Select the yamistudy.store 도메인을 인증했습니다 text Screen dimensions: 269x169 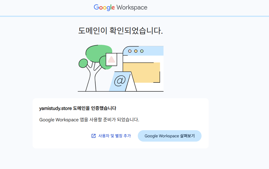[x=78, y=108]
